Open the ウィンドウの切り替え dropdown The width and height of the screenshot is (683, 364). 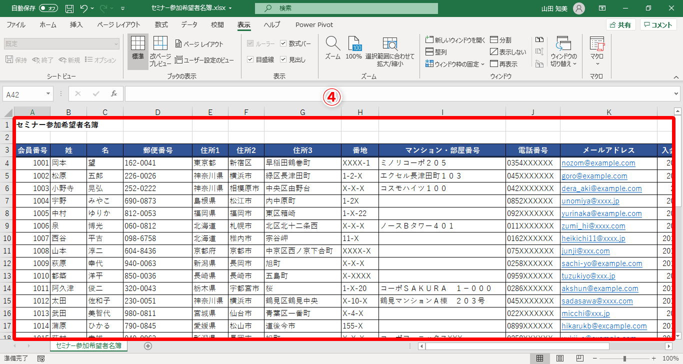click(x=563, y=51)
